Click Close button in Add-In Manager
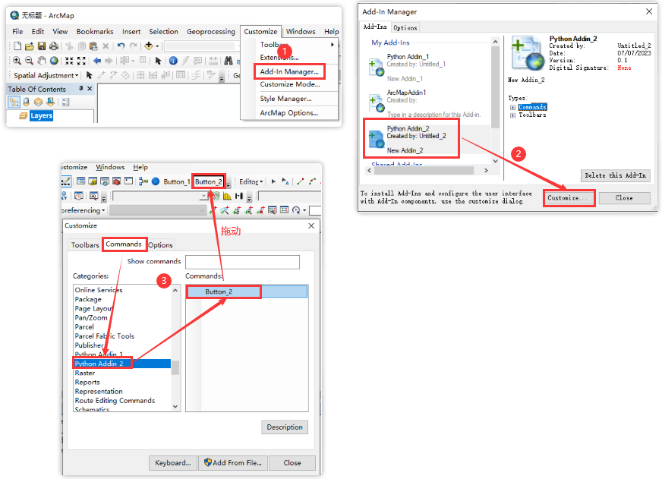Screen dimensions: 662x479 coord(624,198)
